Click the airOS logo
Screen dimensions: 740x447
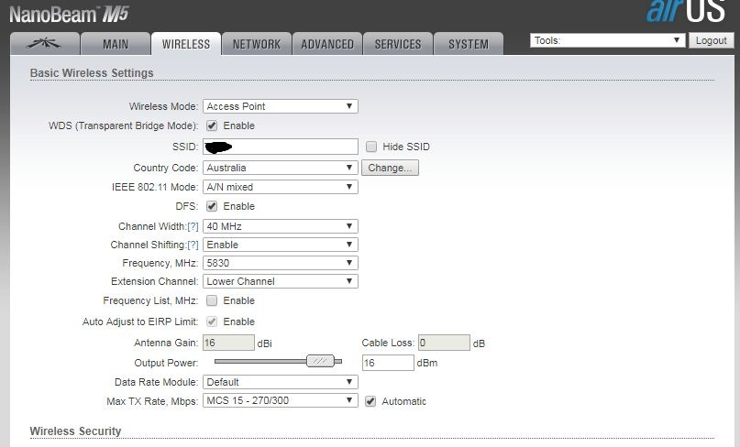[x=686, y=11]
